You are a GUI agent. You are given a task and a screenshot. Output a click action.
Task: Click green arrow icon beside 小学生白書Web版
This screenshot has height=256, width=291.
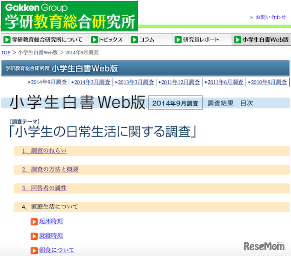pyautogui.click(x=238, y=40)
